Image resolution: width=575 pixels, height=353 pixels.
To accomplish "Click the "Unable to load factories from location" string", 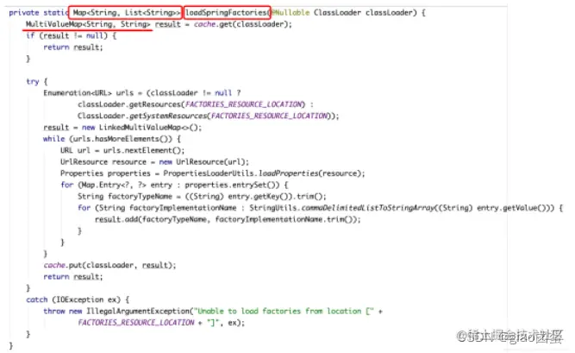I will (284, 311).
